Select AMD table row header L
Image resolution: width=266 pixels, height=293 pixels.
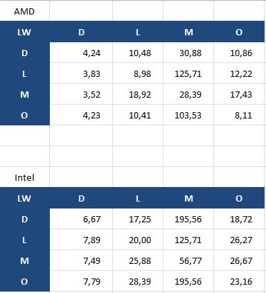point(24,73)
